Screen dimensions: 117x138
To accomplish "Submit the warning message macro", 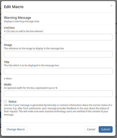I will (106, 129).
